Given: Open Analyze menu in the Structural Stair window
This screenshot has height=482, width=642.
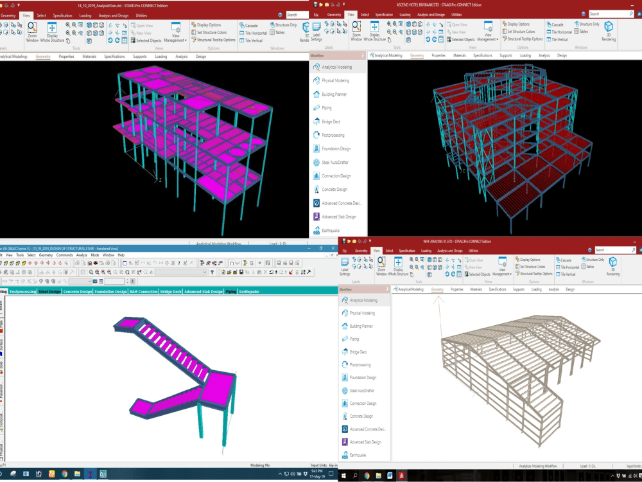Looking at the screenshot, I should pos(82,255).
